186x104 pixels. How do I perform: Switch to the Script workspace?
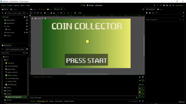[x=90, y=5]
